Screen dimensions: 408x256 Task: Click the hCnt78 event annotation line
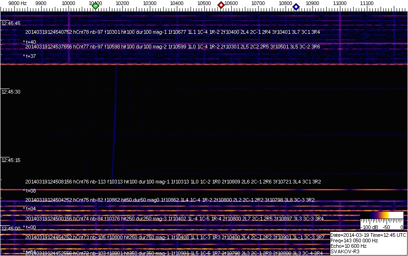click(x=172, y=32)
